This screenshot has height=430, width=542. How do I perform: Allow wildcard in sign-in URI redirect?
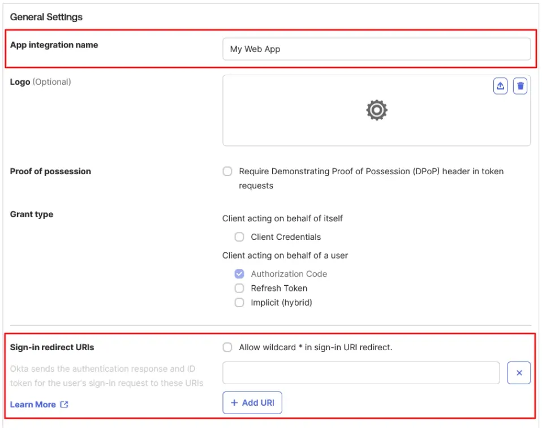[227, 347]
